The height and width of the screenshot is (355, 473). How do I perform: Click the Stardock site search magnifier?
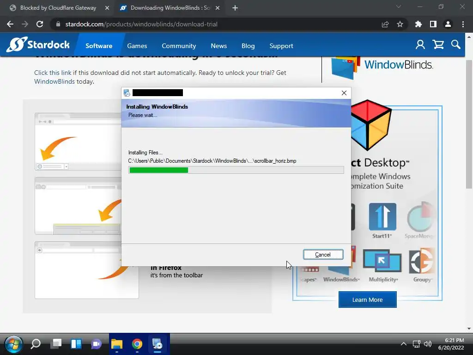tap(456, 45)
